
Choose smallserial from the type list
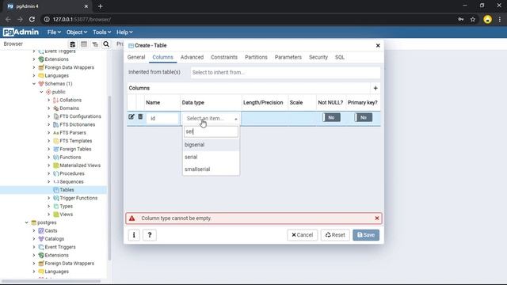click(x=212, y=169)
